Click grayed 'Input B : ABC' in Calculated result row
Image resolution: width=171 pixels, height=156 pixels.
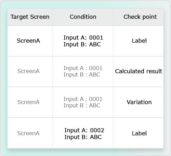(82, 75)
